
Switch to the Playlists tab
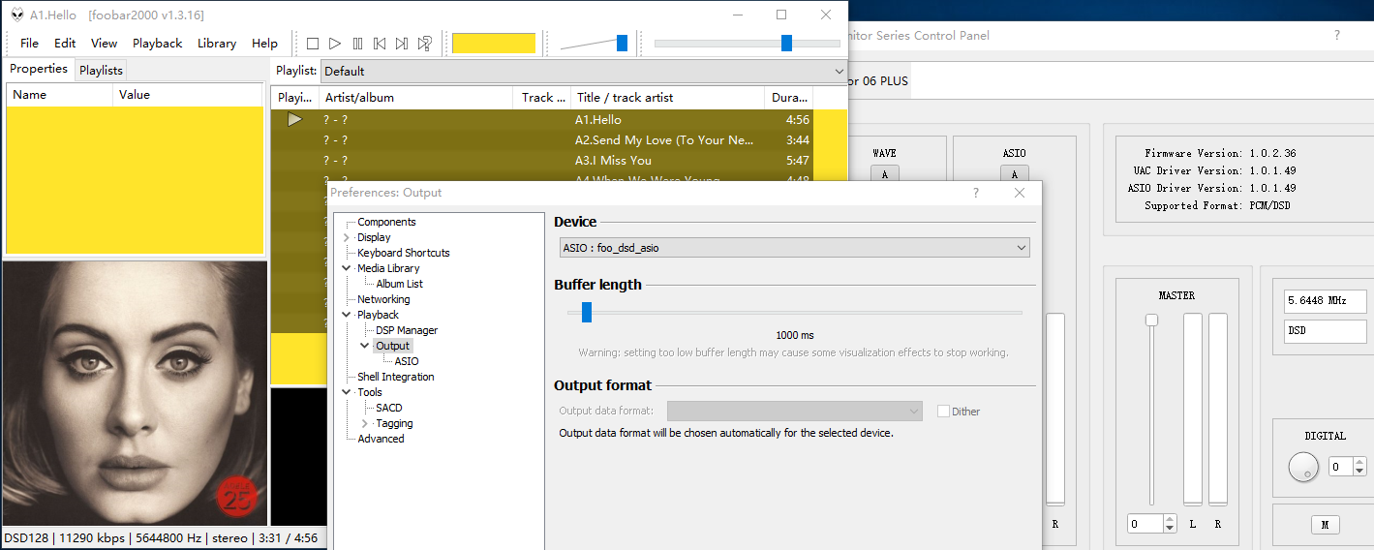pos(102,71)
